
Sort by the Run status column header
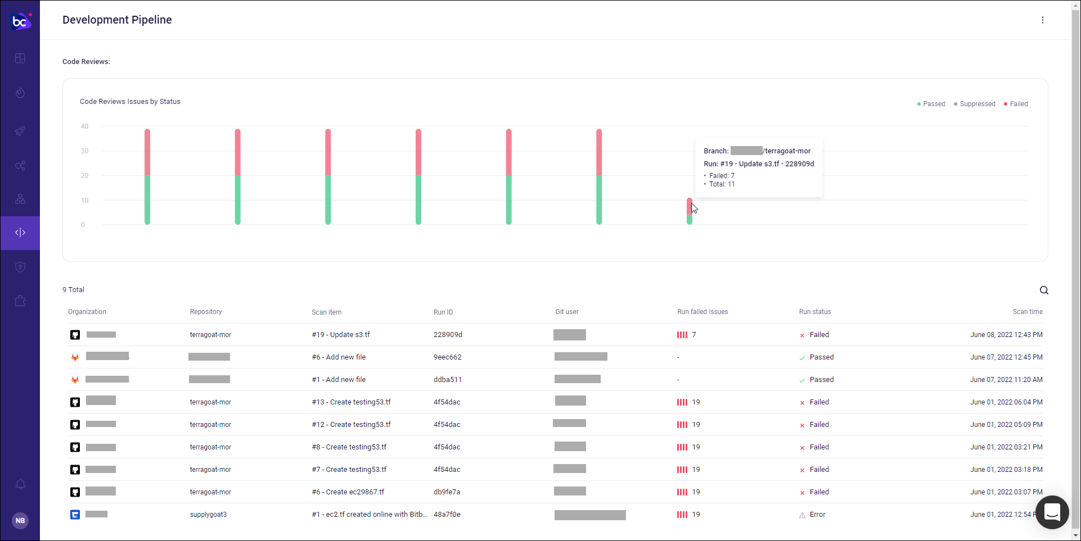[815, 312]
